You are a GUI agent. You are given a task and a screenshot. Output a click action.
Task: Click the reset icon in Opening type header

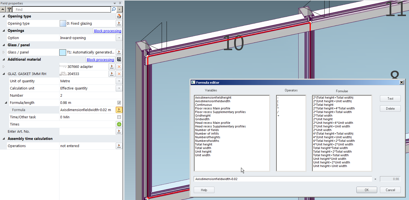(119, 16)
